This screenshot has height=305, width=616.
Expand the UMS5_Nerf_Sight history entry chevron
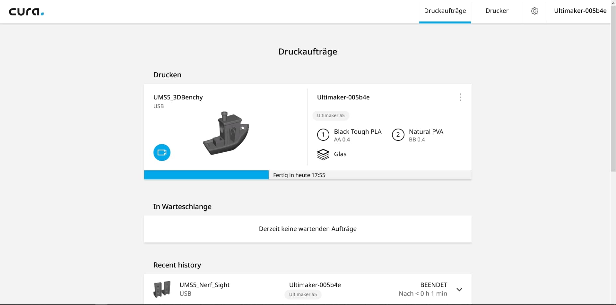pyautogui.click(x=459, y=289)
